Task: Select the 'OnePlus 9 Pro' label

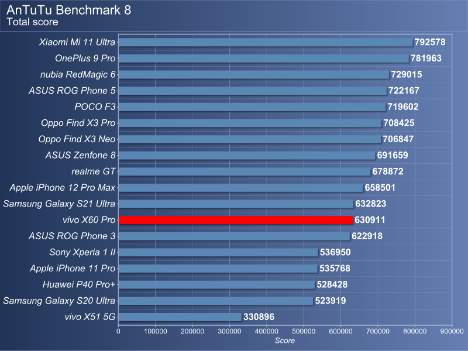Action: pos(85,58)
